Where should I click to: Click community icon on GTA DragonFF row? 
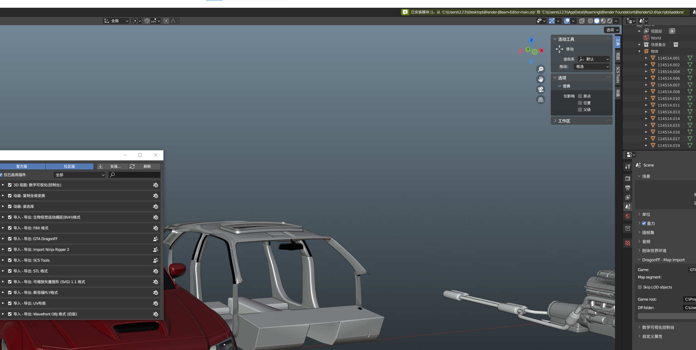(x=155, y=239)
